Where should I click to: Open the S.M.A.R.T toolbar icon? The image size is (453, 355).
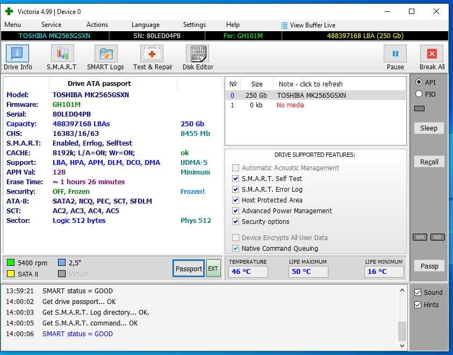(x=62, y=53)
